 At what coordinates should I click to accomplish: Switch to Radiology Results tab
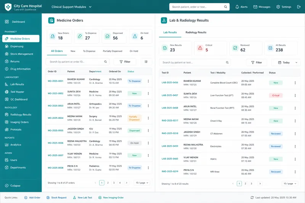196,32
